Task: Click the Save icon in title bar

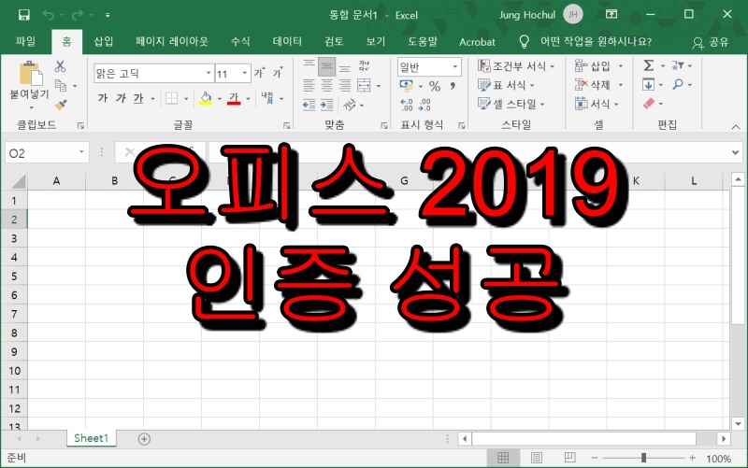Action: (x=24, y=15)
